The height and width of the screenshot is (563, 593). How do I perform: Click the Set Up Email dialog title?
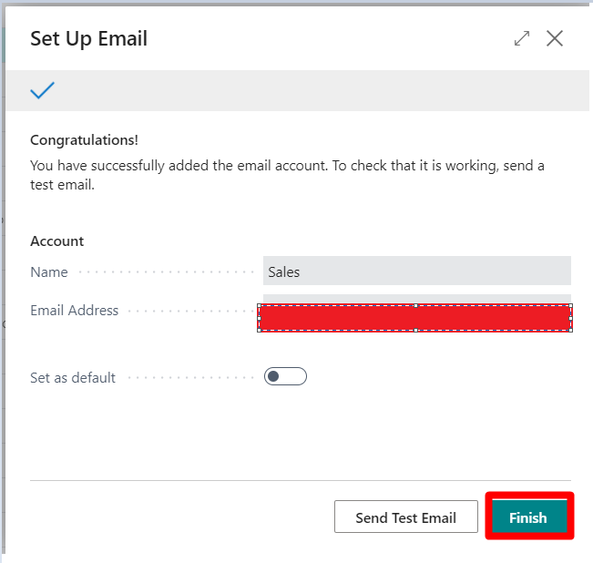pyautogui.click(x=89, y=38)
